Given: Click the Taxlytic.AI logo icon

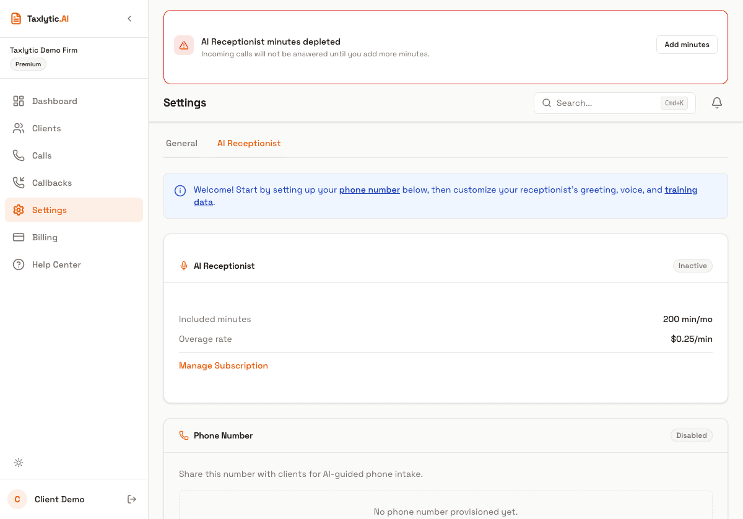Looking at the screenshot, I should (x=15, y=18).
